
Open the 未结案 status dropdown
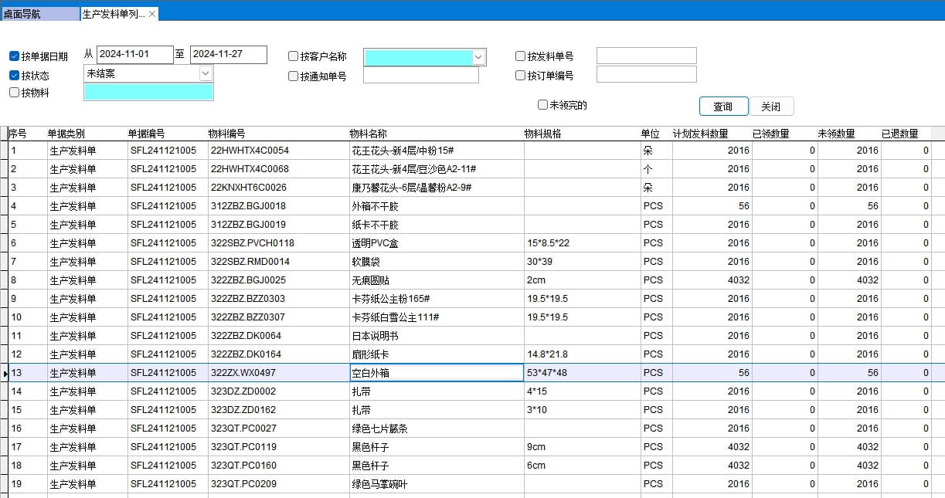(206, 73)
